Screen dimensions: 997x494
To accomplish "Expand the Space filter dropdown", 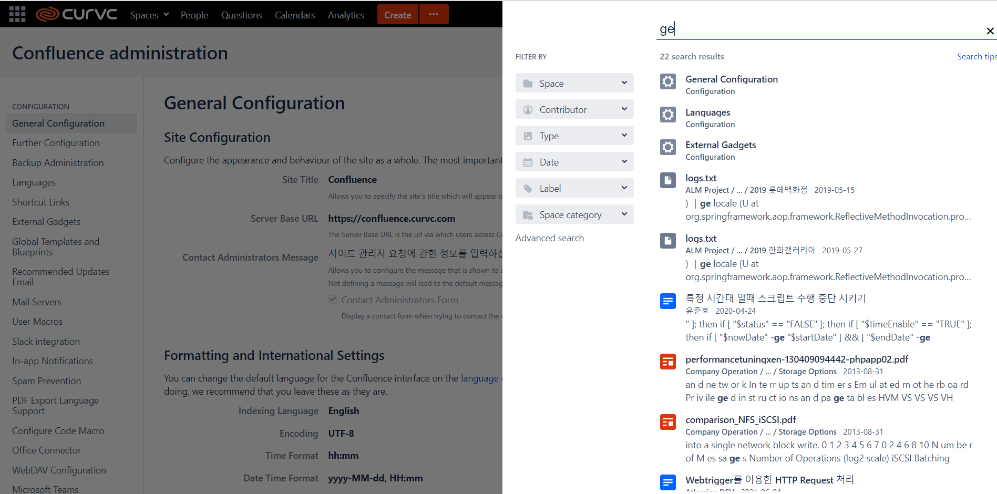I will pos(574,83).
